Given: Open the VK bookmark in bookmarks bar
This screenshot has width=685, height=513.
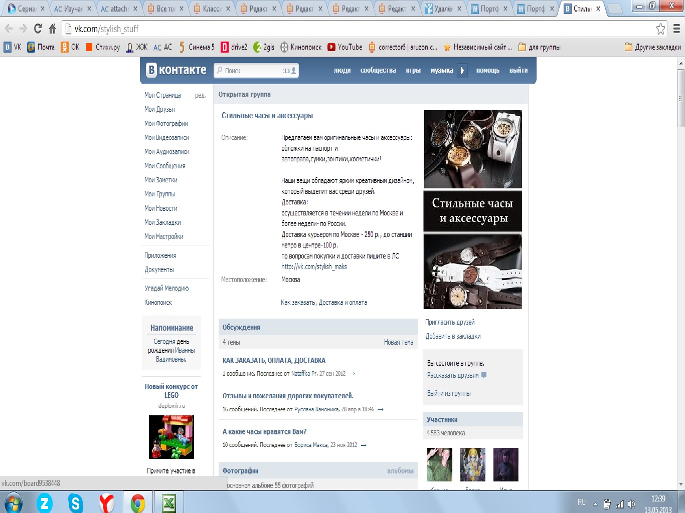Looking at the screenshot, I should pyautogui.click(x=13, y=47).
